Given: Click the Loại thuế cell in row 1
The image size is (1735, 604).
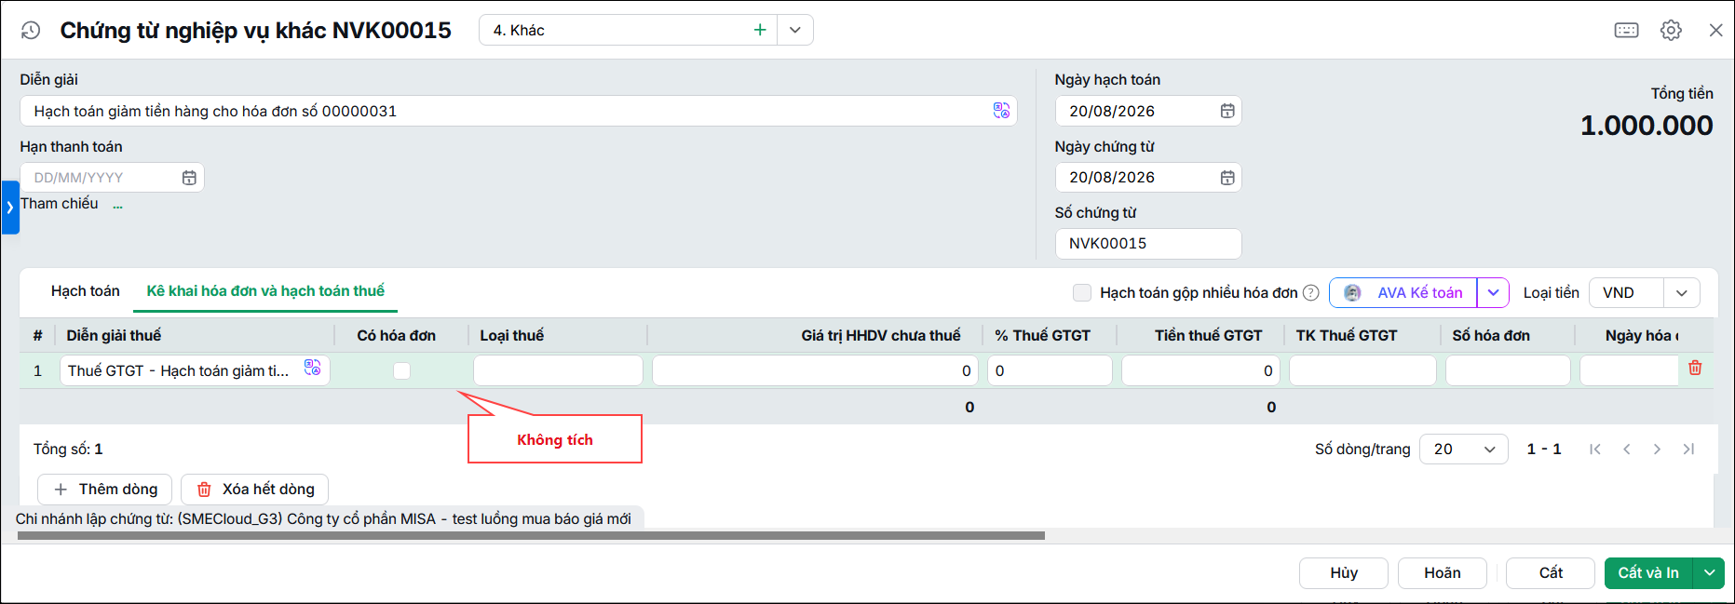Looking at the screenshot, I should [x=558, y=370].
